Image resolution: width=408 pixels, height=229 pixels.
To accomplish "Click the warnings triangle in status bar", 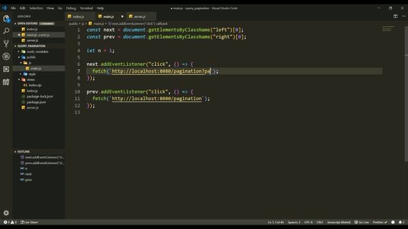I will tap(12, 222).
